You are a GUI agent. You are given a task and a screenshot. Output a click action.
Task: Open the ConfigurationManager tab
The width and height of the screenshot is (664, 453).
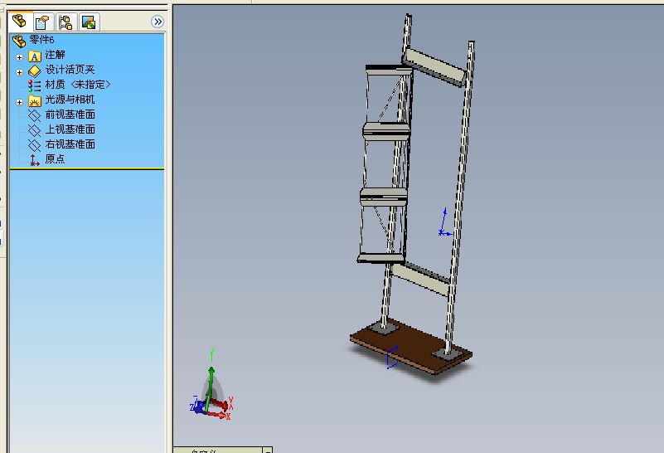click(65, 22)
